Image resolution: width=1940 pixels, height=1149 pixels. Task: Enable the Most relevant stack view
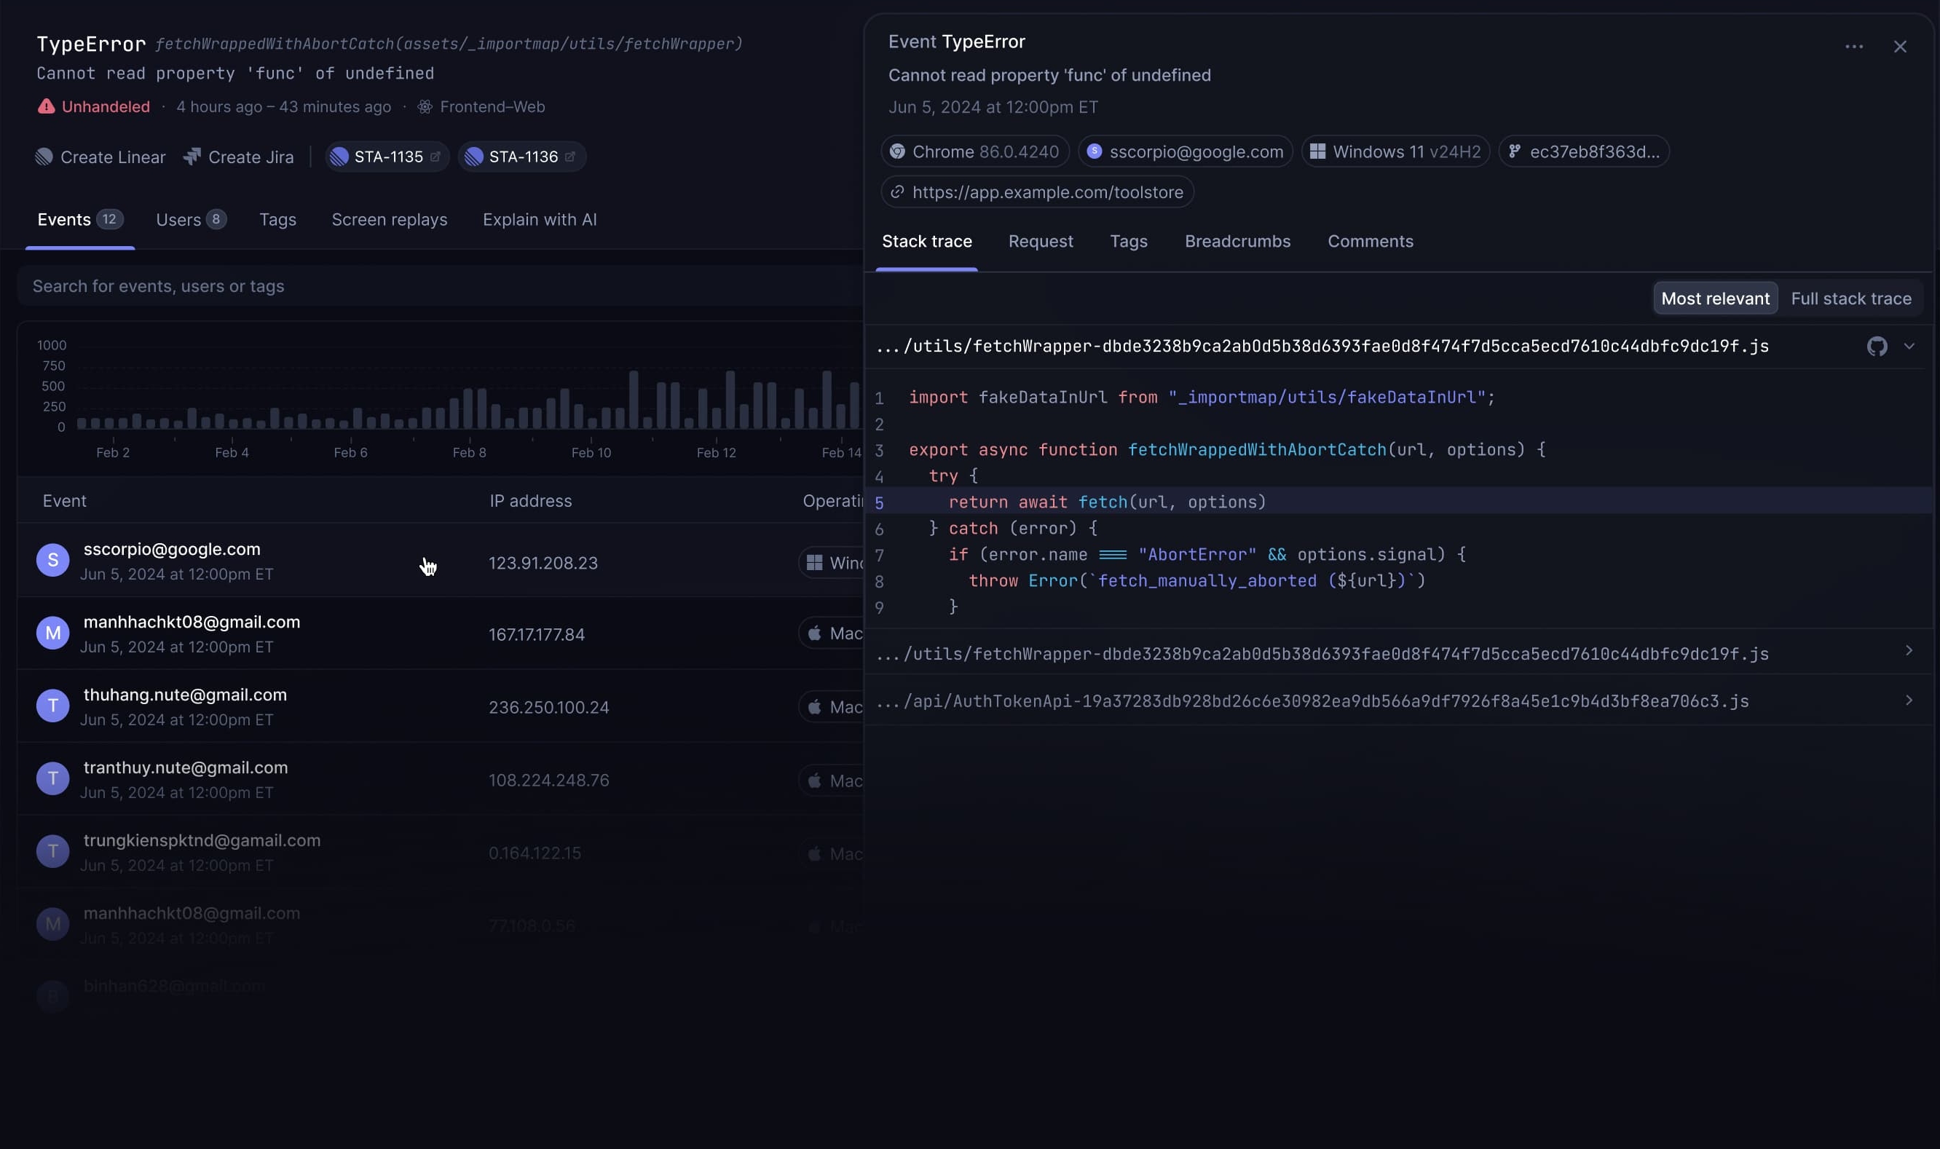coord(1715,298)
